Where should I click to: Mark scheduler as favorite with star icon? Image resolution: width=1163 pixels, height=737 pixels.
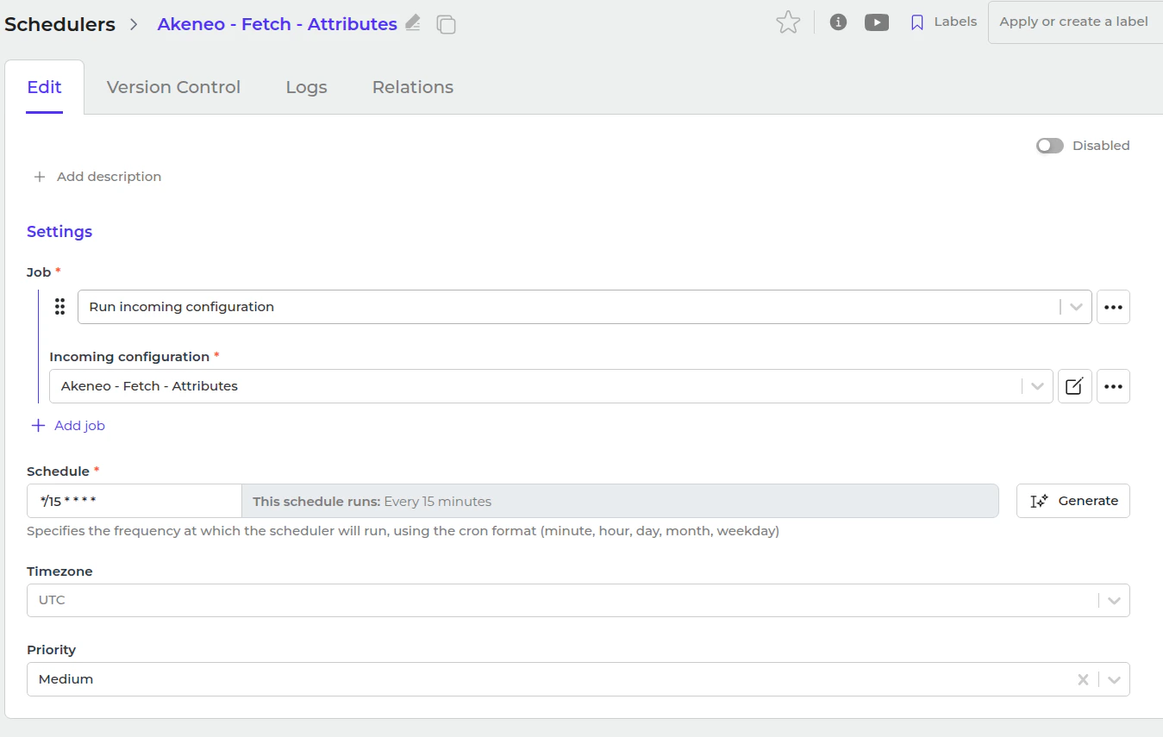(788, 22)
